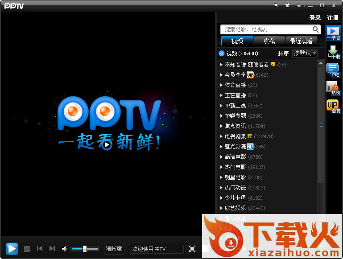
Task: Stop playback with the stop button
Action: [27, 249]
